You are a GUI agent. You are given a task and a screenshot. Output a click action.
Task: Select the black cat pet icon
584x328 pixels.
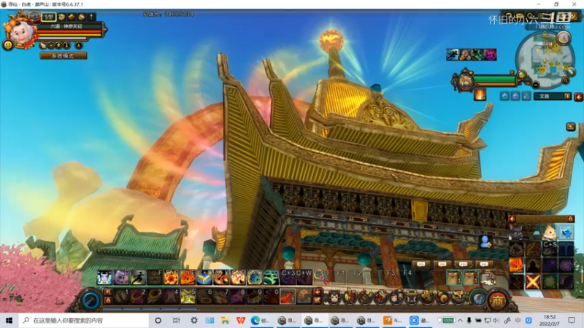click(516, 233)
